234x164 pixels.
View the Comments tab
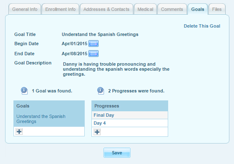coord(172,9)
